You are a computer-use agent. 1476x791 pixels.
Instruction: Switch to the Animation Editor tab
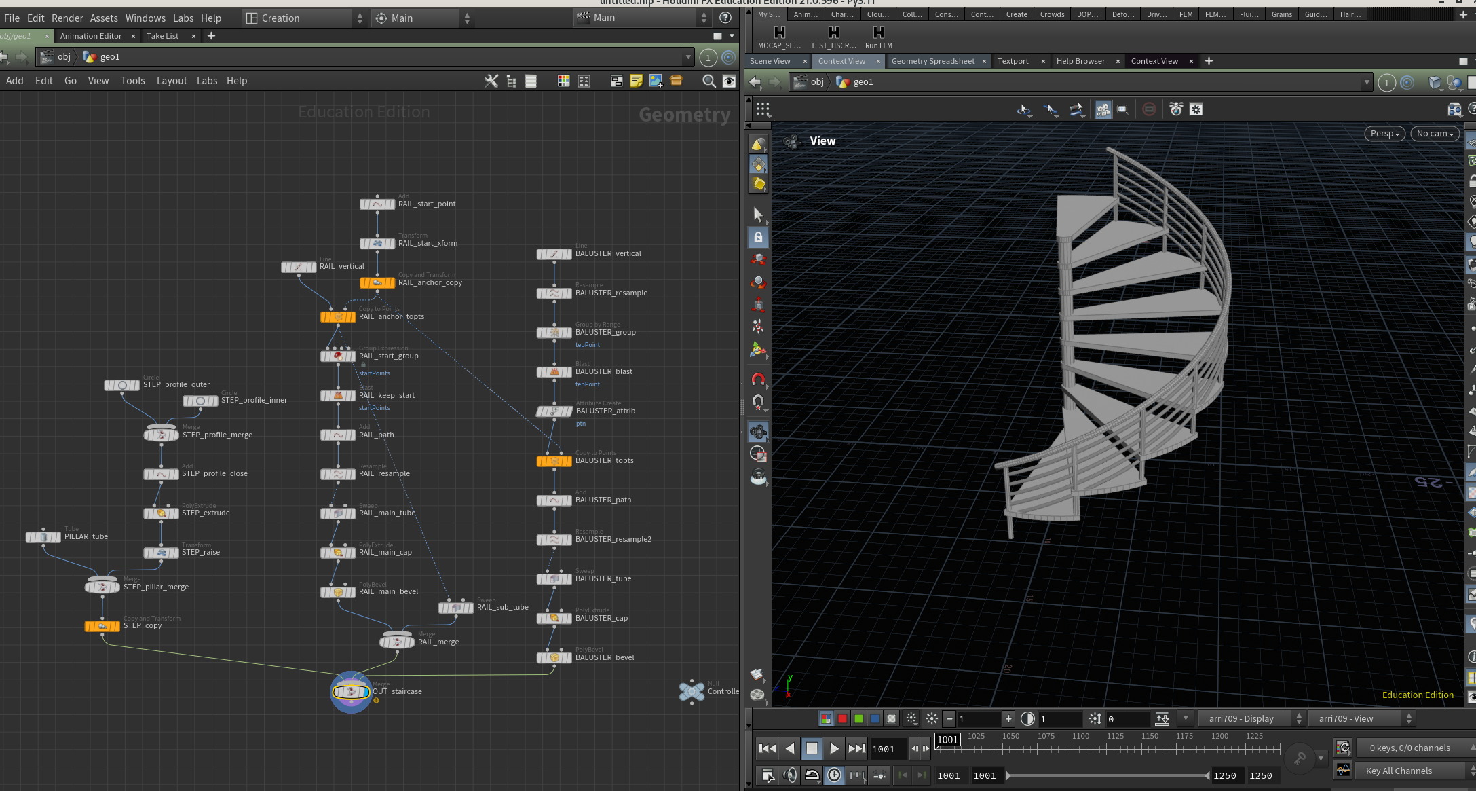(x=91, y=36)
